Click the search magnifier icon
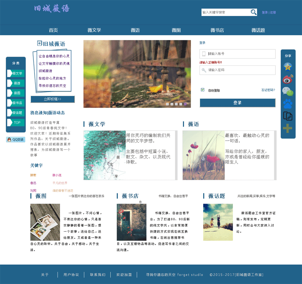 pos(253,12)
